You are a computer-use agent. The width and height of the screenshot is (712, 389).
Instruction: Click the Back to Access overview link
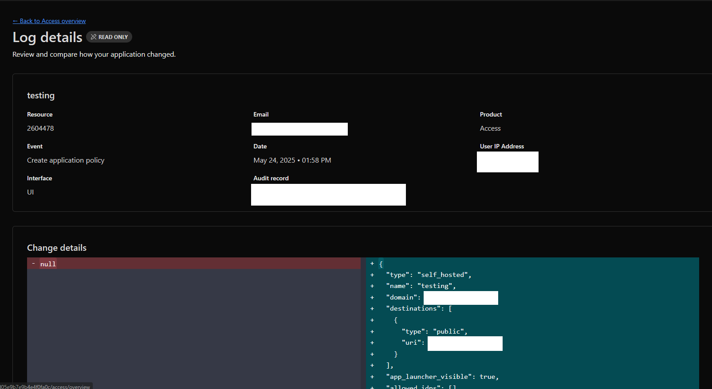click(49, 21)
